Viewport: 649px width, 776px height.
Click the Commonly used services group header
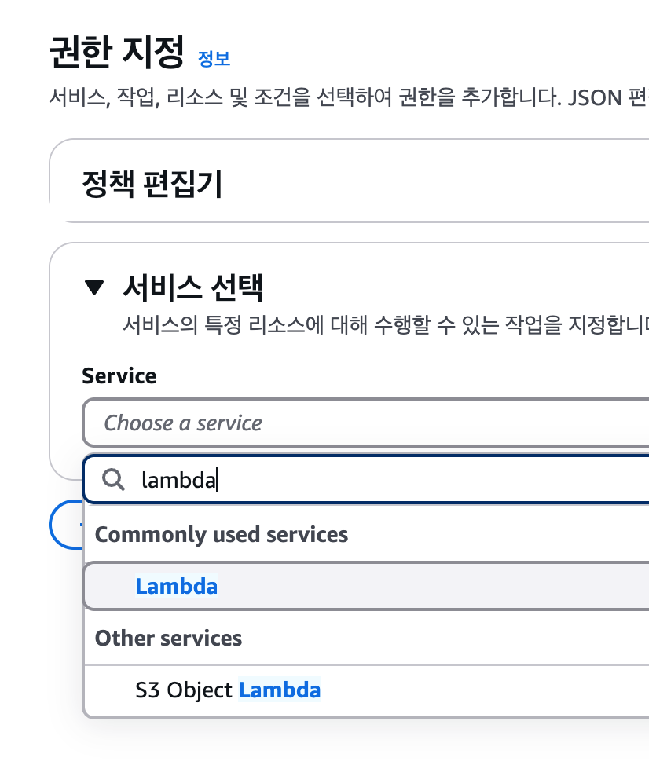click(x=222, y=535)
